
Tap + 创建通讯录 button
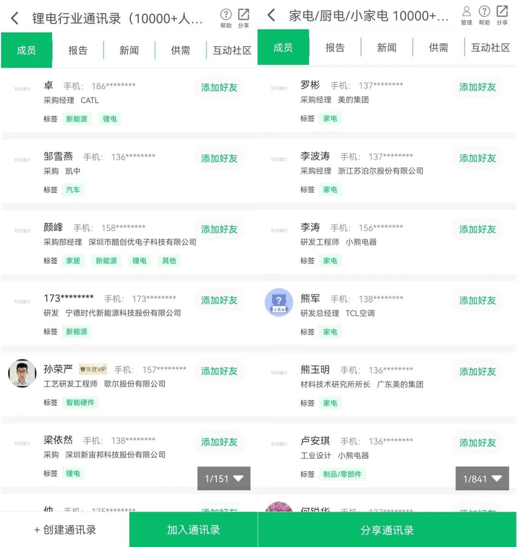[x=65, y=530]
